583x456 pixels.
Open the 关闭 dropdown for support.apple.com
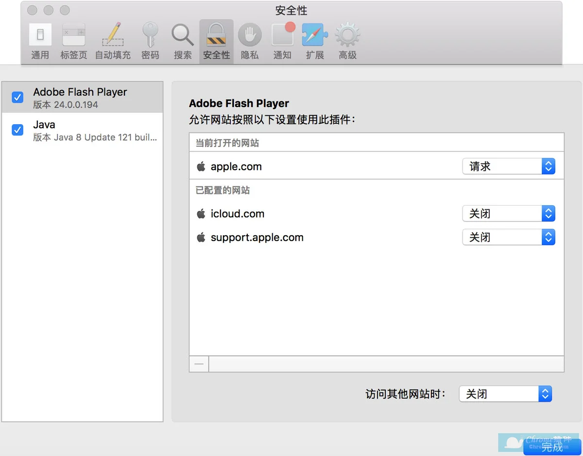[x=509, y=237]
